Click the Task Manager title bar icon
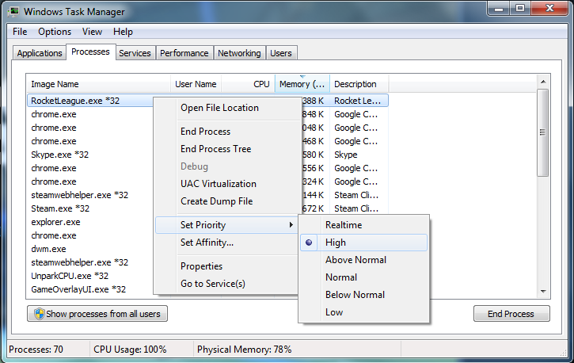The height and width of the screenshot is (363, 574). click(14, 12)
